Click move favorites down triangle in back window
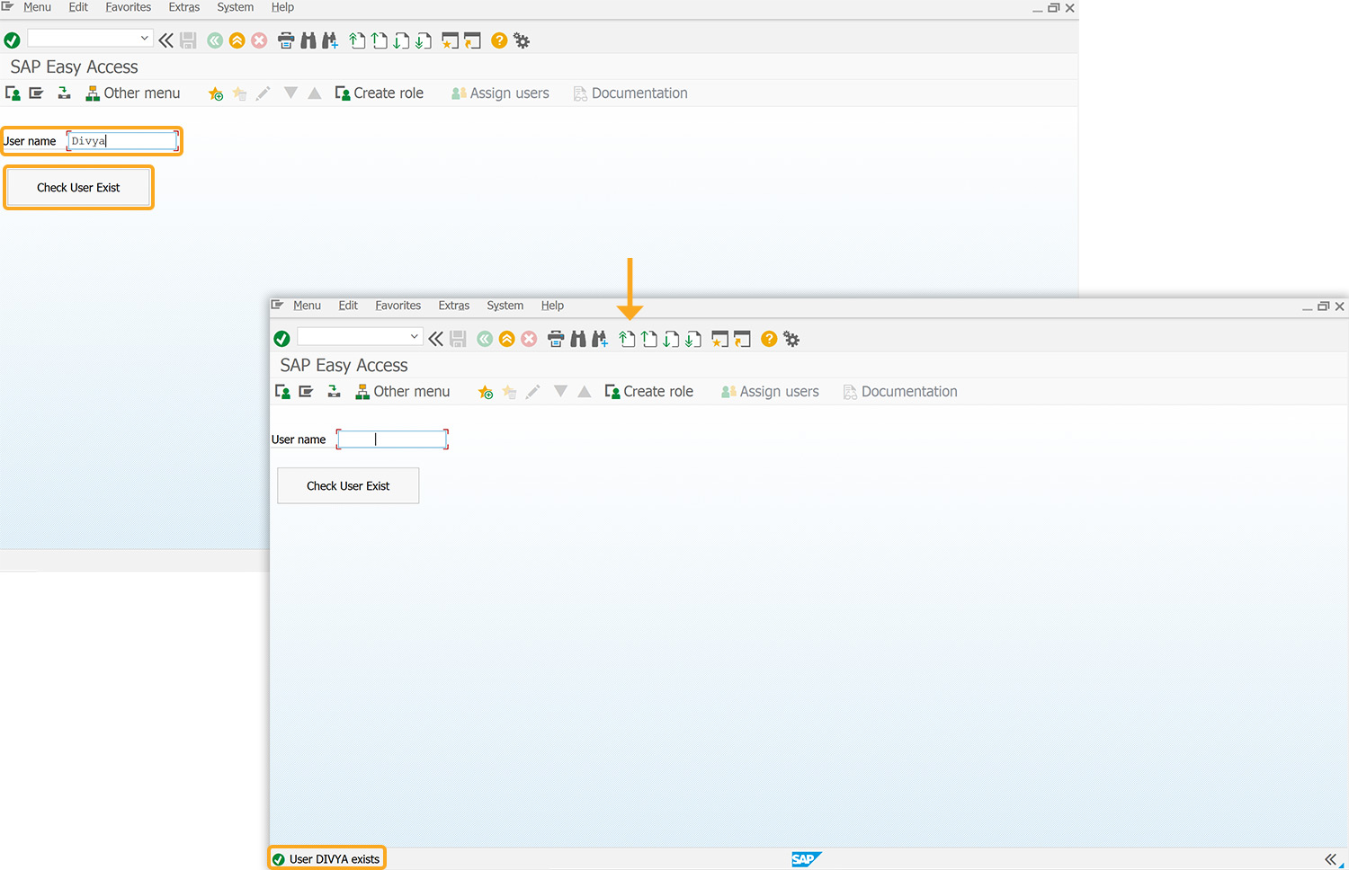 click(x=290, y=93)
